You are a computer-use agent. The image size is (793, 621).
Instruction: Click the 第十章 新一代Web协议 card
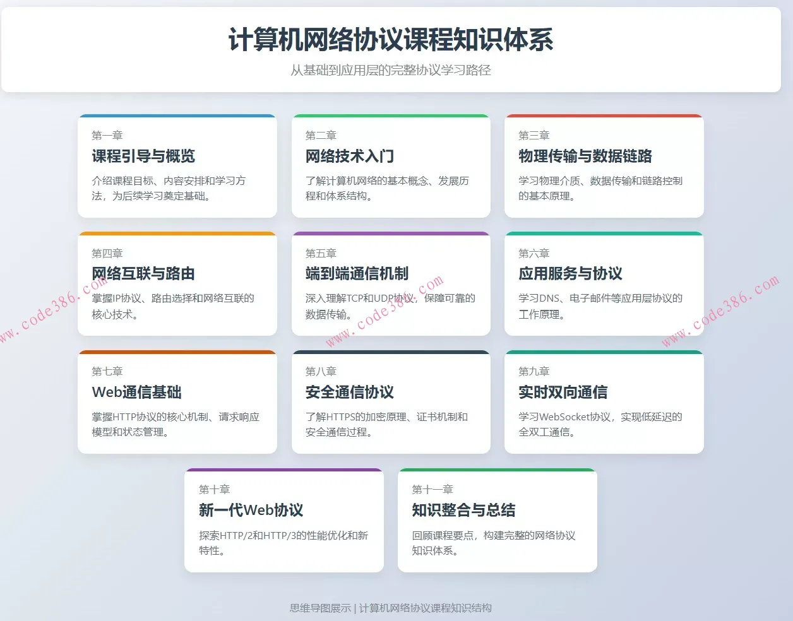click(x=283, y=520)
